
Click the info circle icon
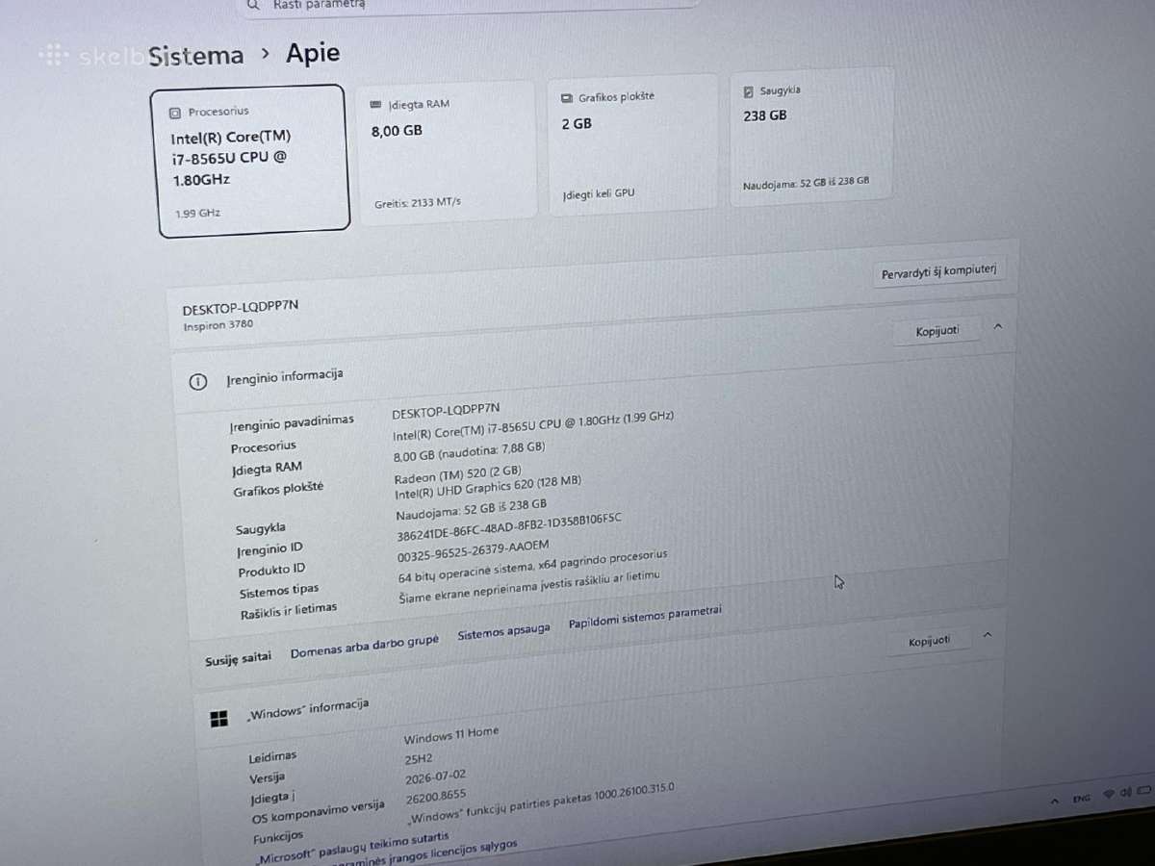[198, 382]
